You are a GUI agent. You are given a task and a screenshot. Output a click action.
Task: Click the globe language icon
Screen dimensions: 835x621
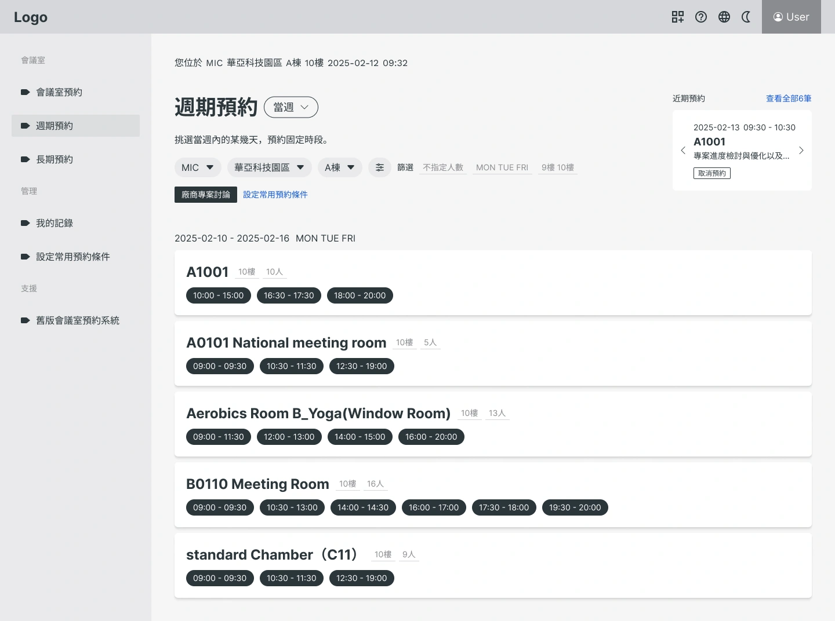coord(724,17)
